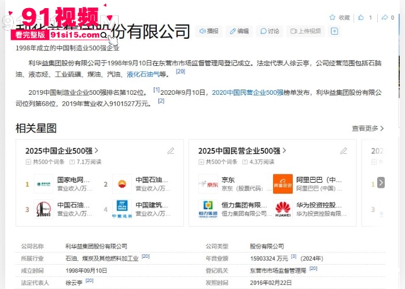Click the 相关星图 section heading
The image size is (405, 289).
tap(36, 128)
